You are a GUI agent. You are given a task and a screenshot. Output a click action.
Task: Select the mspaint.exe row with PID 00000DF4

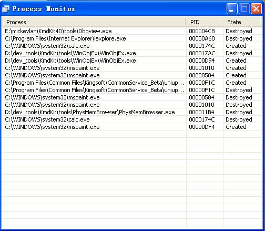tap(131, 127)
